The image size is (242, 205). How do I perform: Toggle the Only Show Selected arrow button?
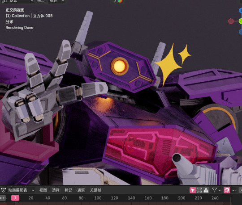(x=193, y=190)
